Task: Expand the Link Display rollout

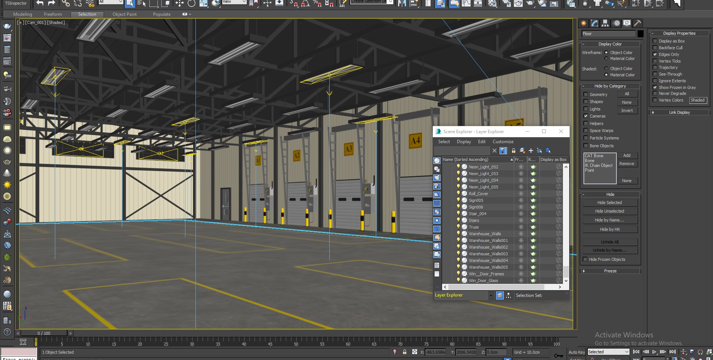Action: [679, 112]
